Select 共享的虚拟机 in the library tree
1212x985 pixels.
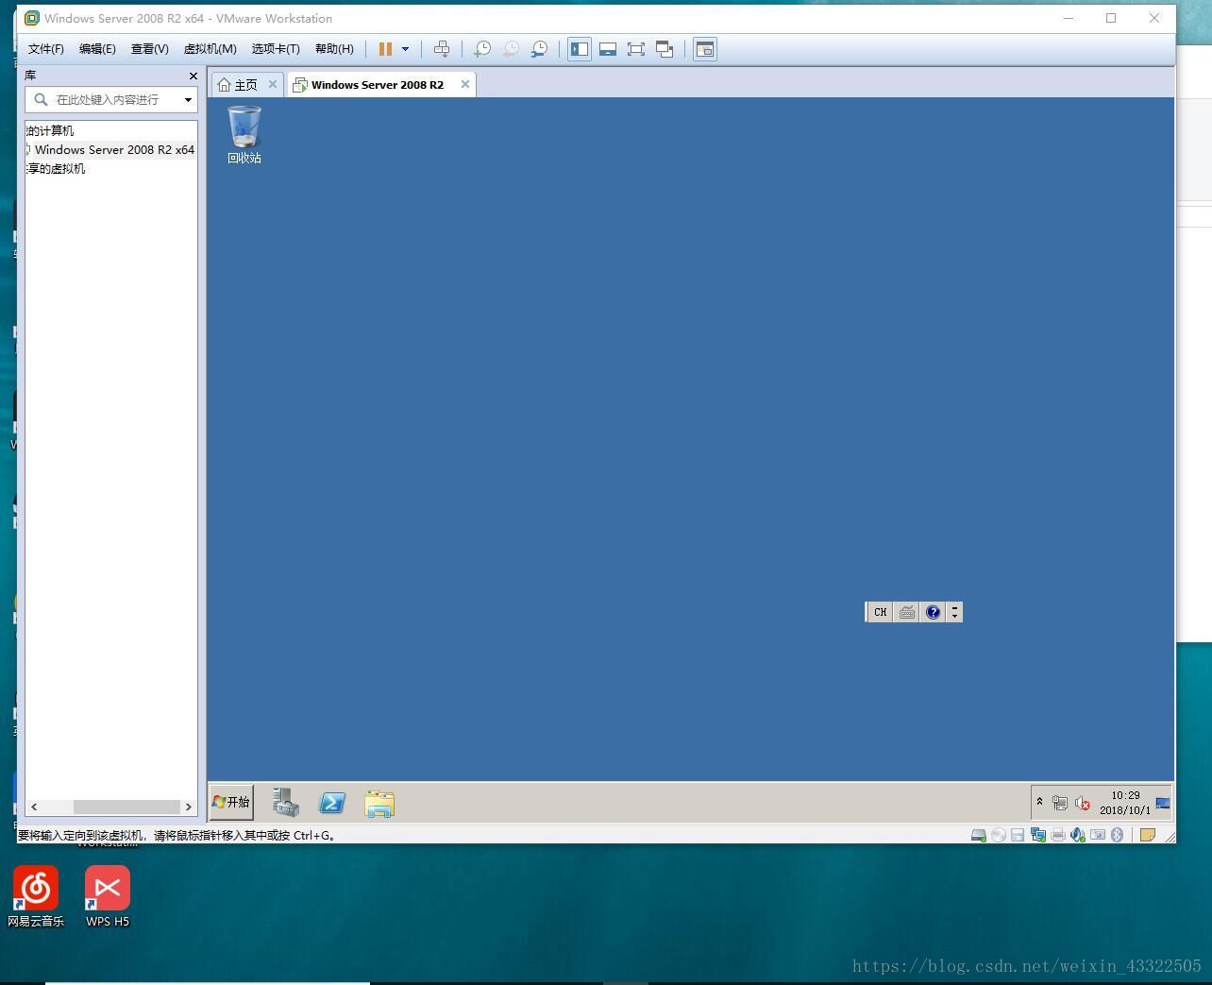coord(57,169)
